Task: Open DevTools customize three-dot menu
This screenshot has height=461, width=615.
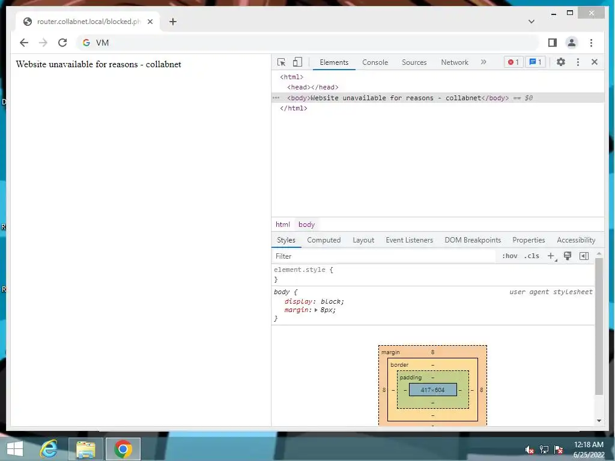Action: [578, 62]
